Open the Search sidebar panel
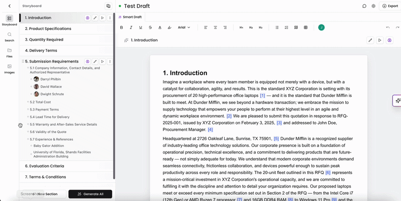This screenshot has height=201, width=401. pyautogui.click(x=10, y=36)
